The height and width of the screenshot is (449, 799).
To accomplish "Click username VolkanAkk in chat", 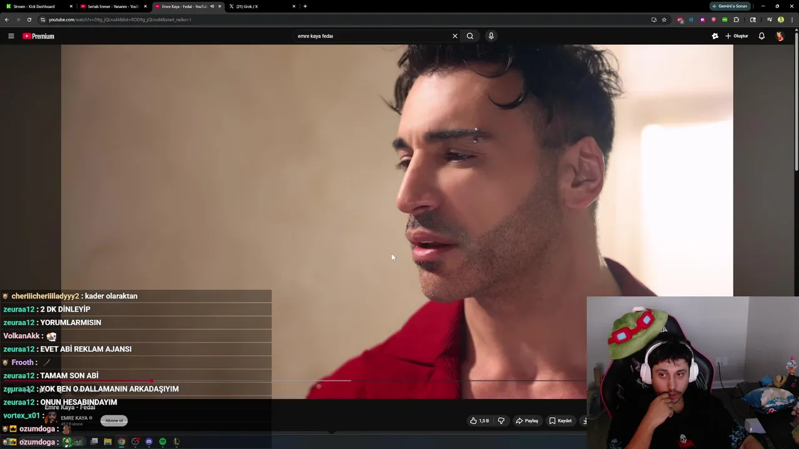I will [x=21, y=336].
